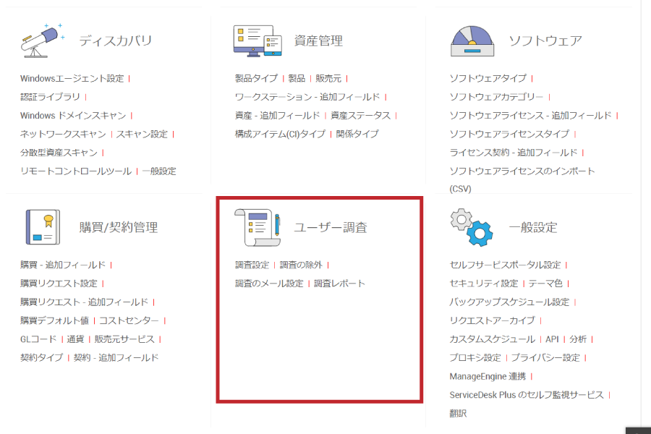Open 関係タイプ link
The image size is (651, 434).
357,134
